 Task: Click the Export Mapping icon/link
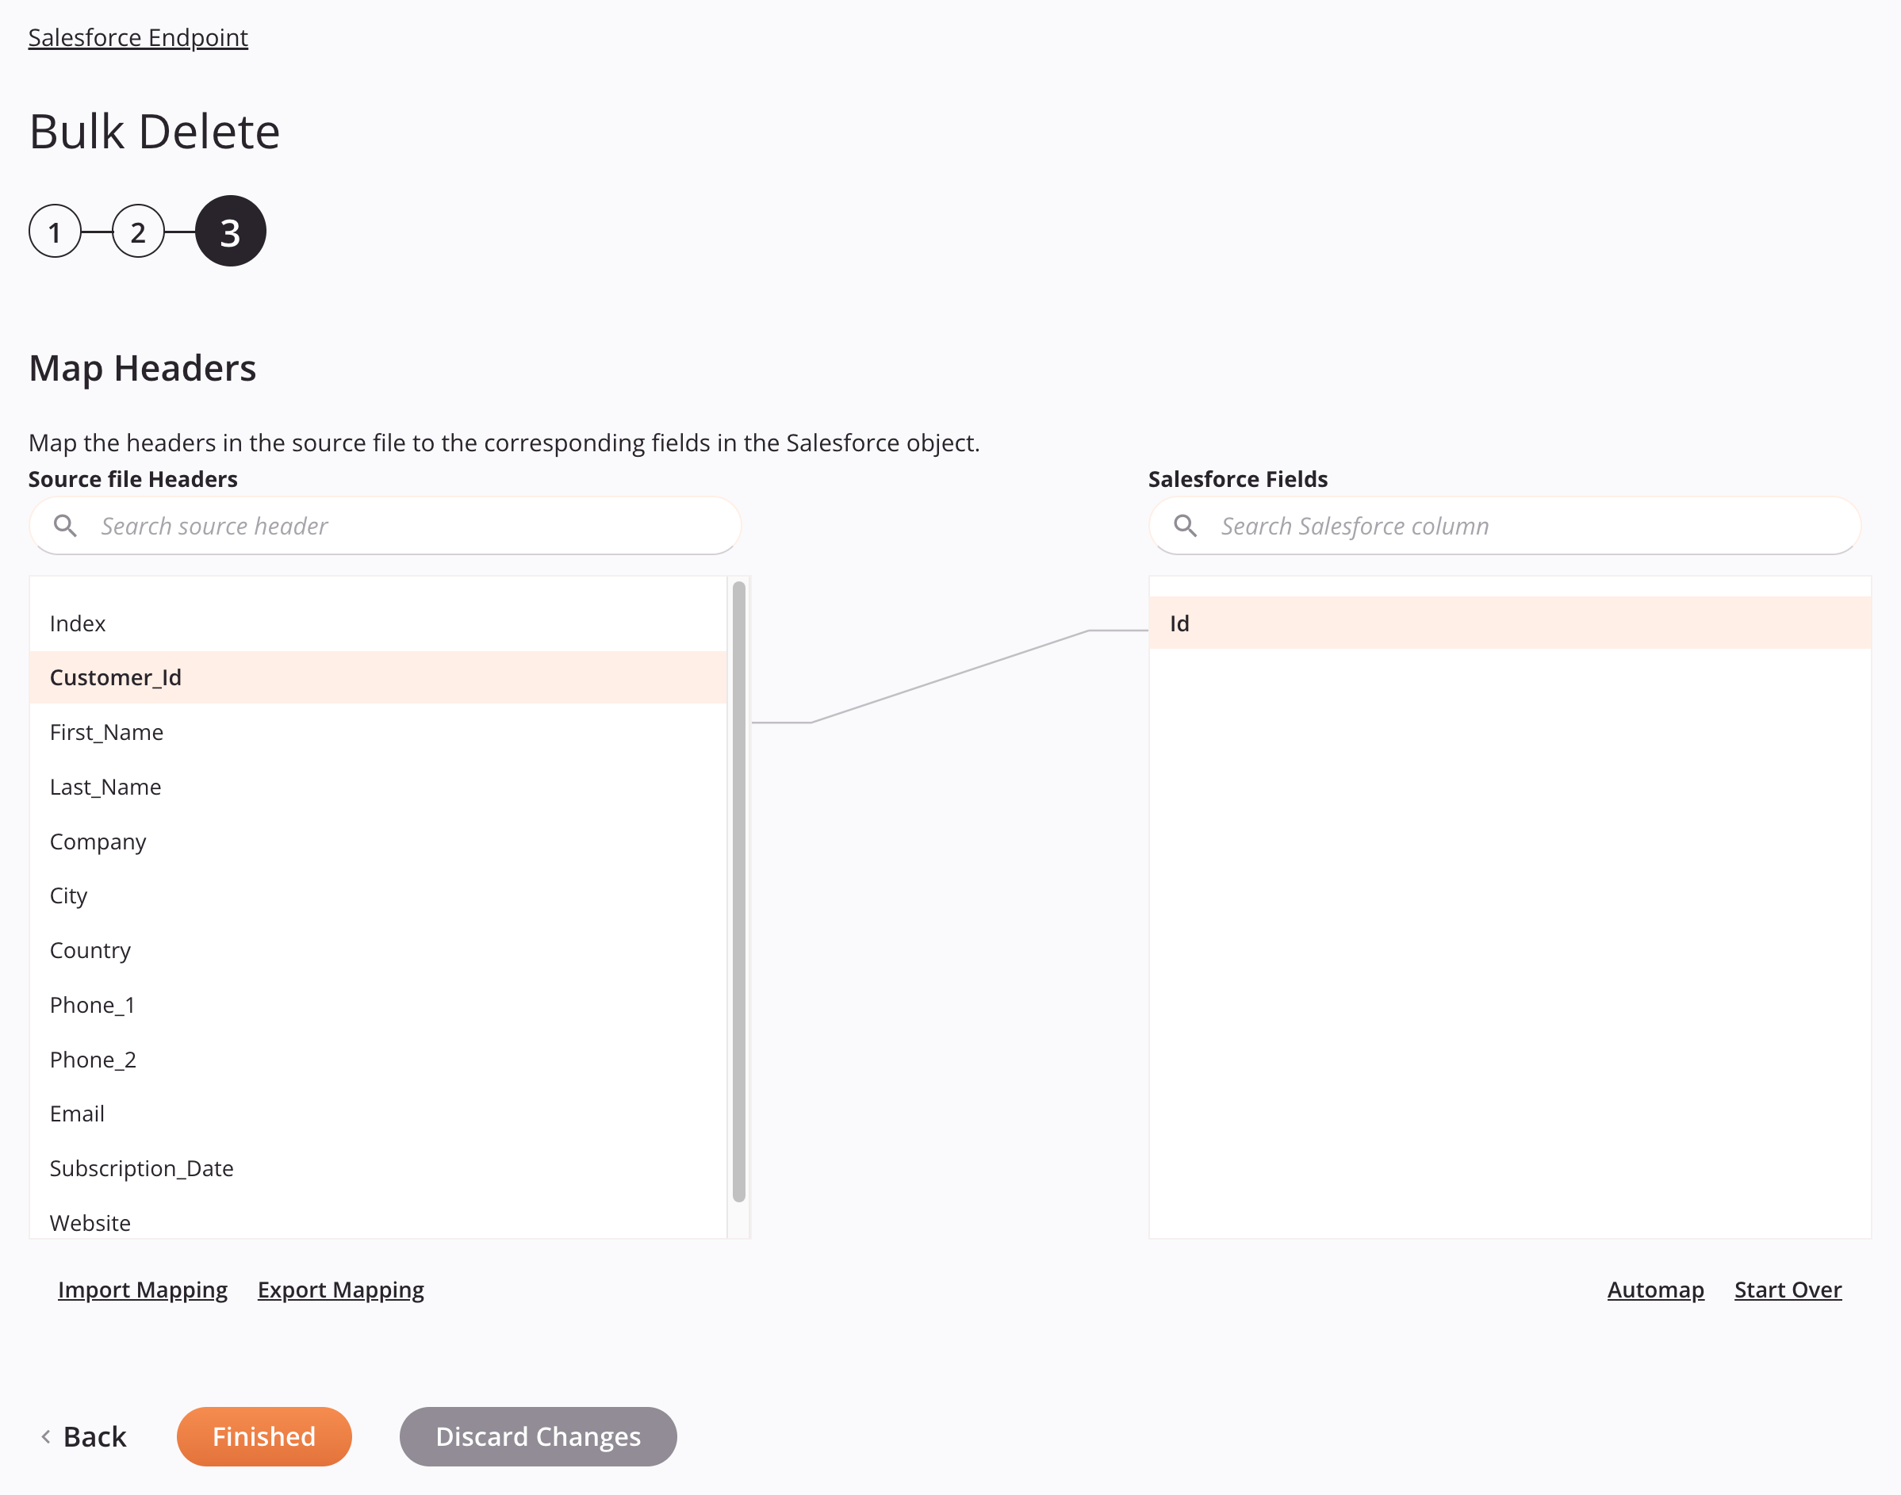341,1290
